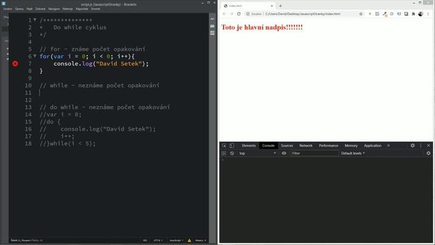Switch to Memory tab in DevTools
This screenshot has width=435, height=245.
[x=351, y=146]
